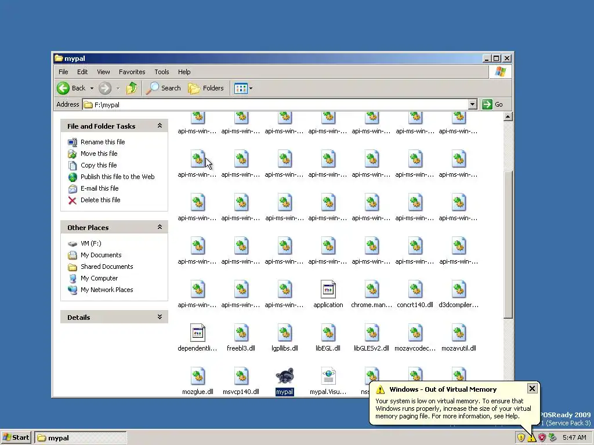594x445 pixels.
Task: Click the red security shield tray icon
Action: [x=542, y=437]
